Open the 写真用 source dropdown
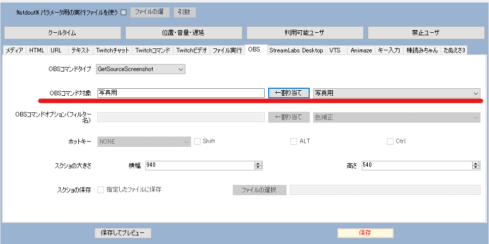 (397, 93)
